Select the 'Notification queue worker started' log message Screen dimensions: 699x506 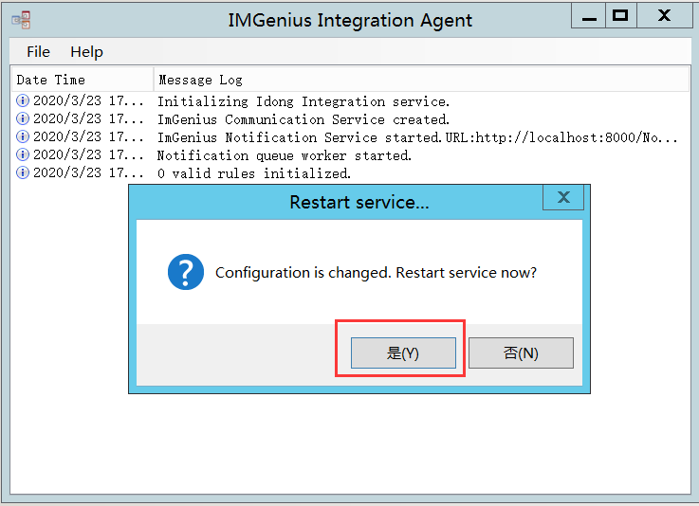(x=285, y=155)
